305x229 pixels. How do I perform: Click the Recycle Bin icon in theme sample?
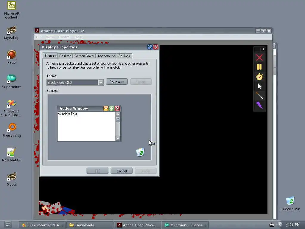140,152
